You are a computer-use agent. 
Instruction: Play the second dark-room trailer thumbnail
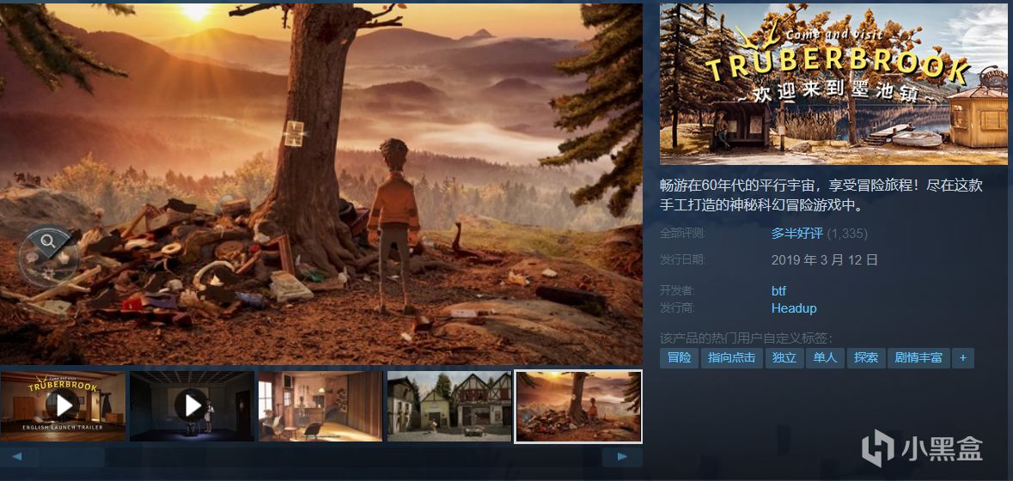192,406
